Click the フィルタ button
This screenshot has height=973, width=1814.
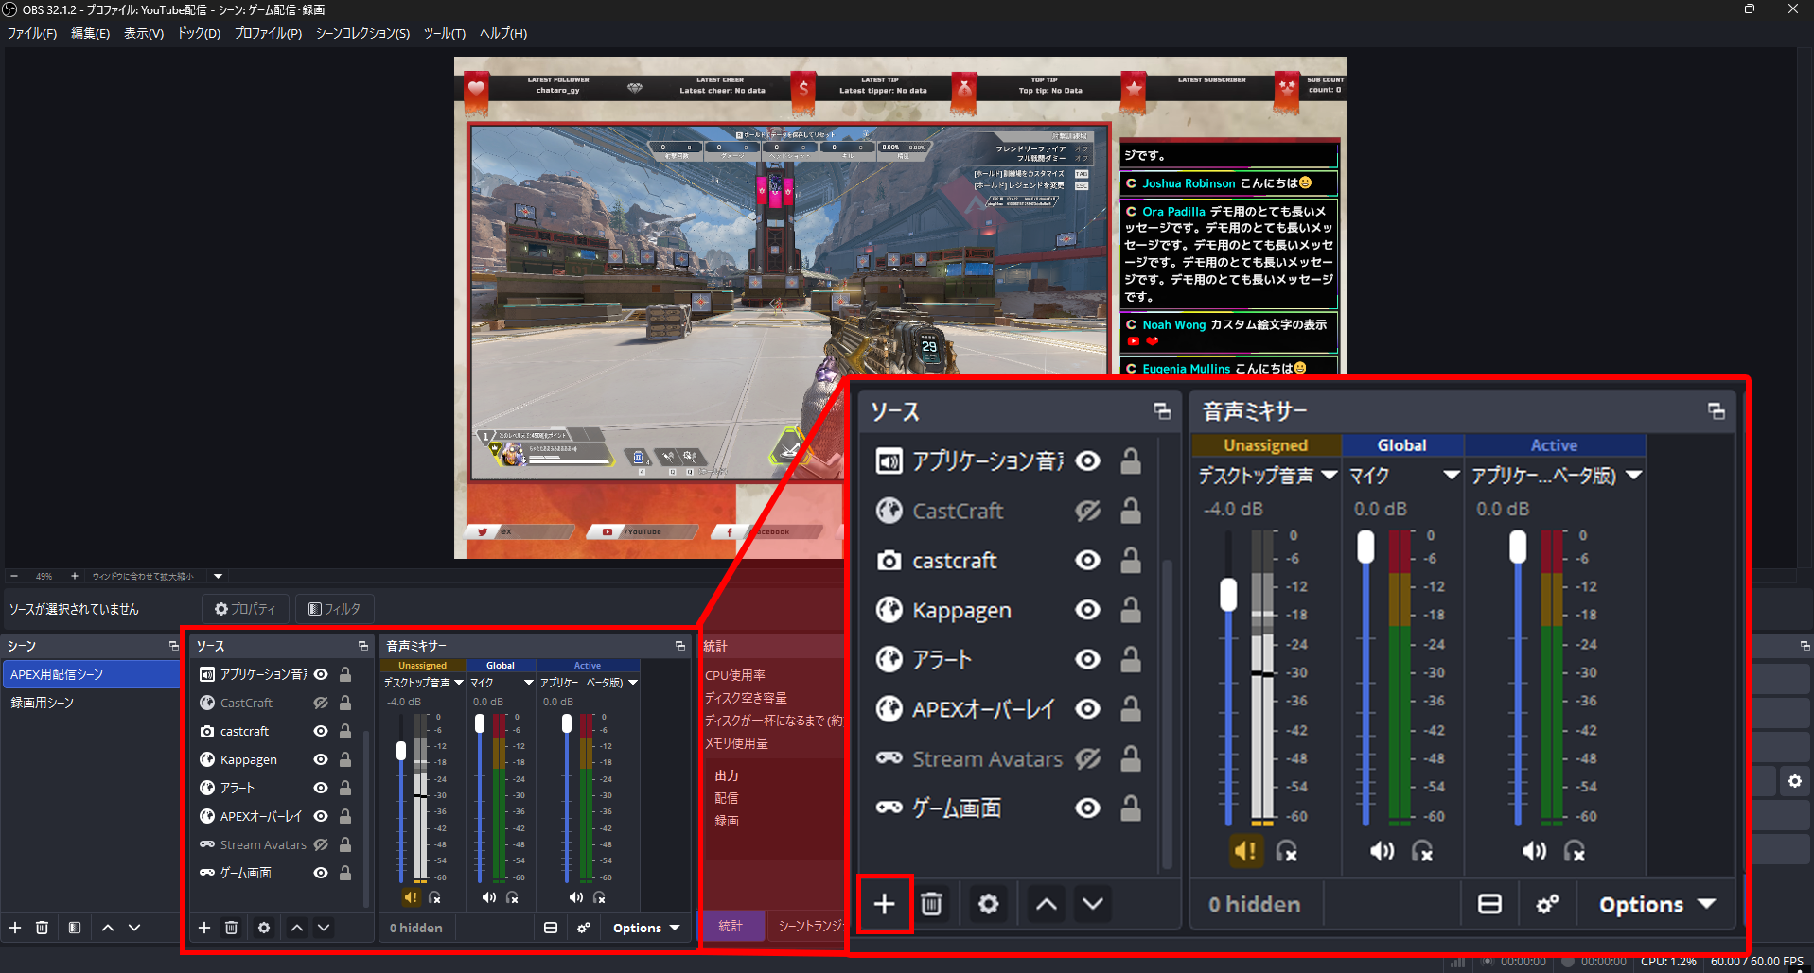pyautogui.click(x=335, y=609)
